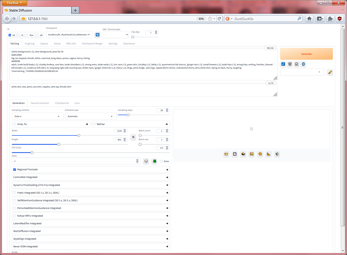
Task: Enable the SelfAttentionGuidance Integrated checkbox
Action: click(x=15, y=200)
